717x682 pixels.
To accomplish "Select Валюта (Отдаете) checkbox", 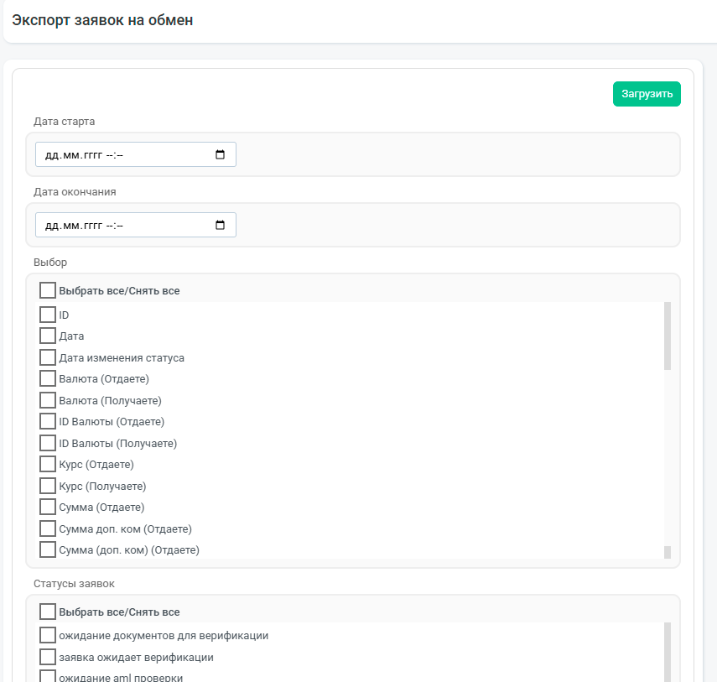I will (48, 378).
